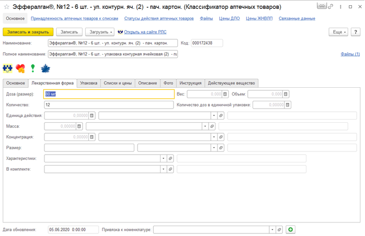Open the Файлы (1) link
This screenshot has height=236, width=365.
click(x=350, y=54)
